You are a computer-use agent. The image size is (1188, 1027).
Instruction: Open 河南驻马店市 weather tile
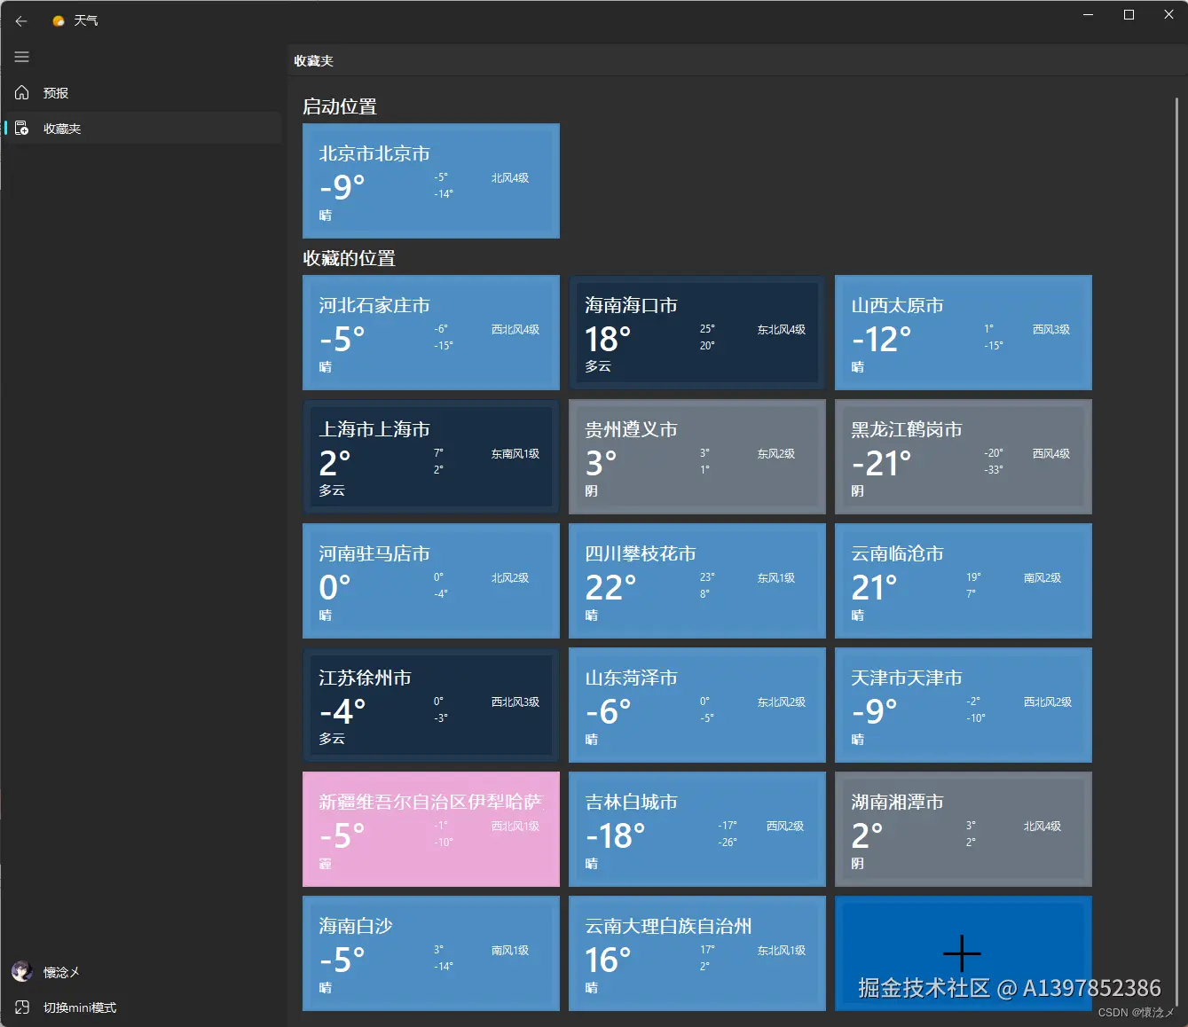[x=431, y=581]
